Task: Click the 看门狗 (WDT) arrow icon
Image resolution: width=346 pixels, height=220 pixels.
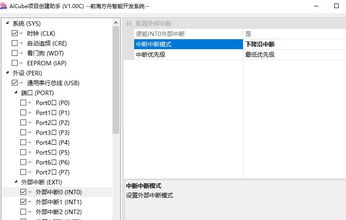Action: [x=21, y=53]
